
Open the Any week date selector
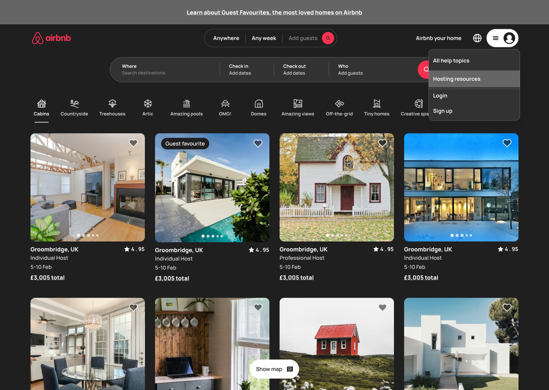coord(264,38)
